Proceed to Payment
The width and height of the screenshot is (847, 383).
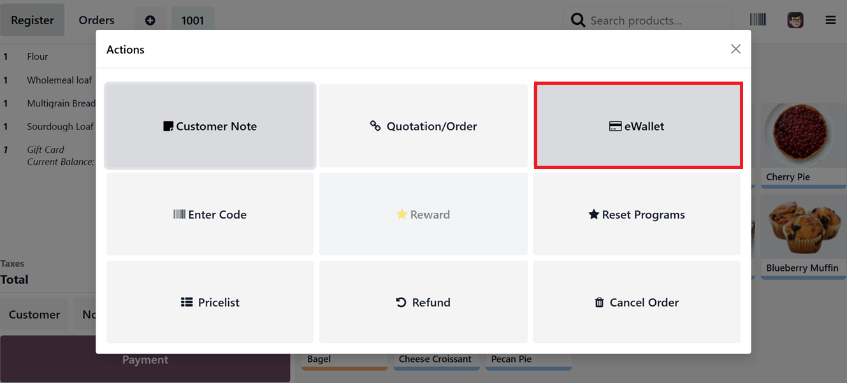[145, 359]
